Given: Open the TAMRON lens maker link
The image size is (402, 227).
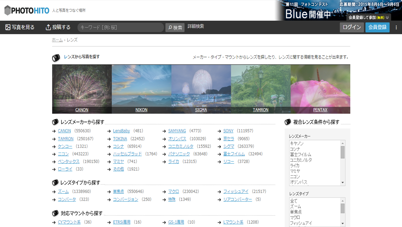Looking at the screenshot, I should pyautogui.click(x=65, y=139).
